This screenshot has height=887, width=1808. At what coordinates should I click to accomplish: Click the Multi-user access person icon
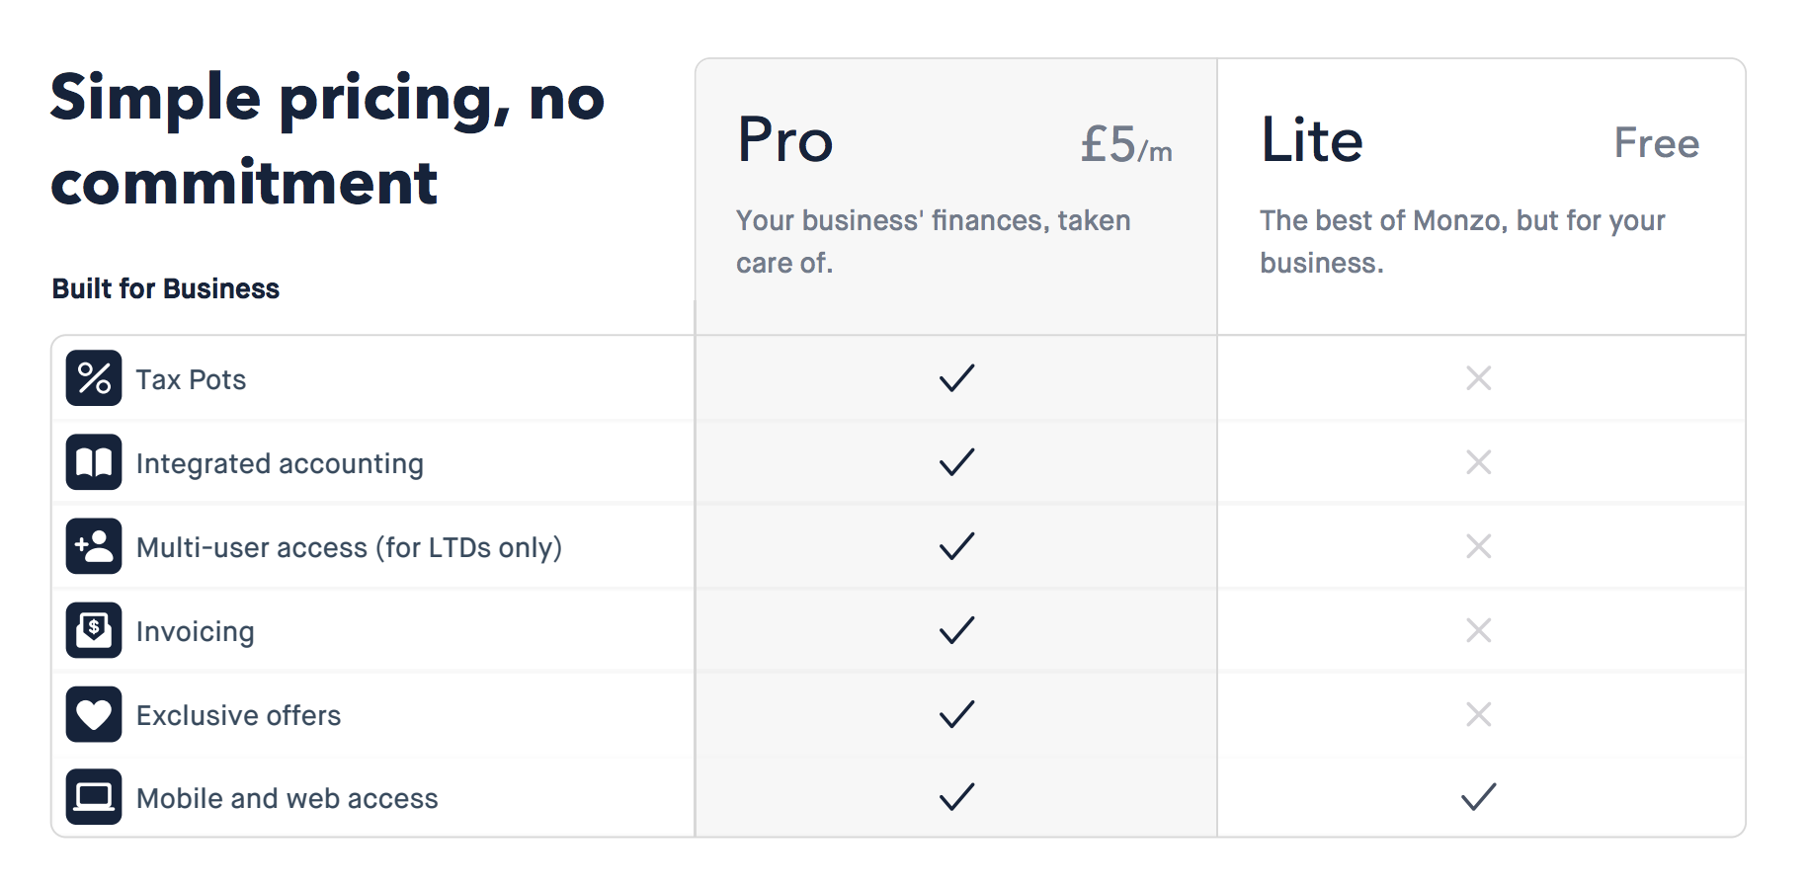click(x=94, y=546)
